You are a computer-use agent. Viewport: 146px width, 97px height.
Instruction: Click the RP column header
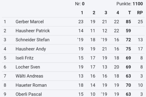tap(140, 13)
